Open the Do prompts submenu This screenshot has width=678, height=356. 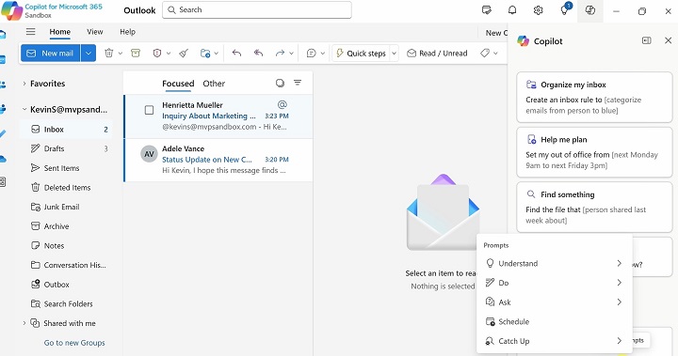[x=555, y=283]
